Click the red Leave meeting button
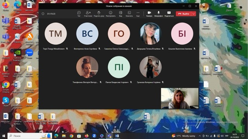The height and width of the screenshot is (139, 248). 184,14
